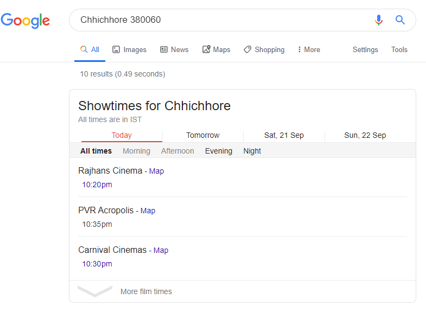Click the blue search magnifier button

coord(400,20)
